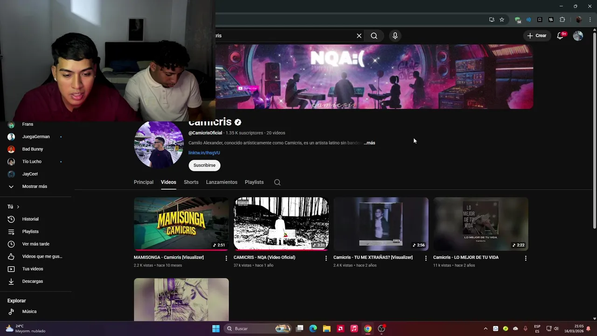The height and width of the screenshot is (336, 597).
Task: Open options menu for CAMICRIS - NQA video
Action: [326, 258]
